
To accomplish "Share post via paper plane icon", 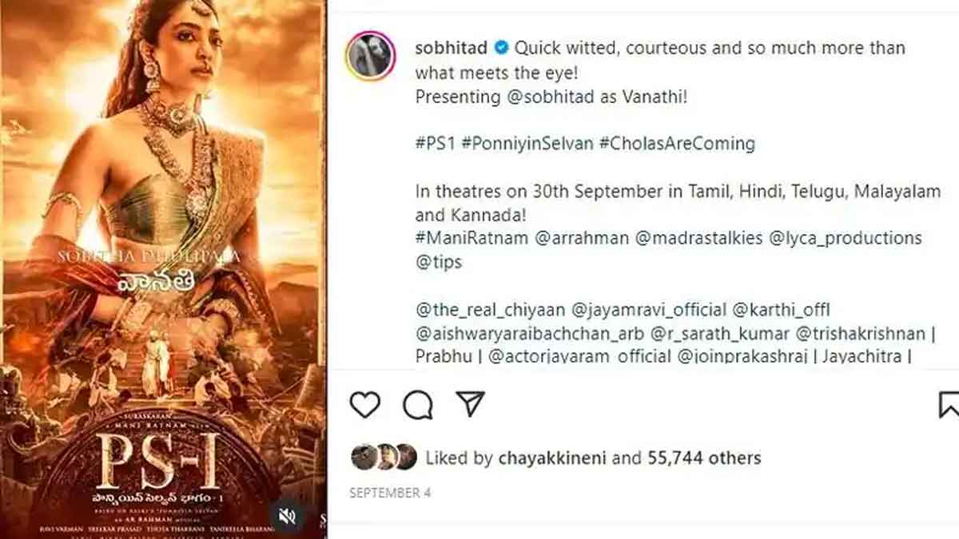I will (x=470, y=405).
